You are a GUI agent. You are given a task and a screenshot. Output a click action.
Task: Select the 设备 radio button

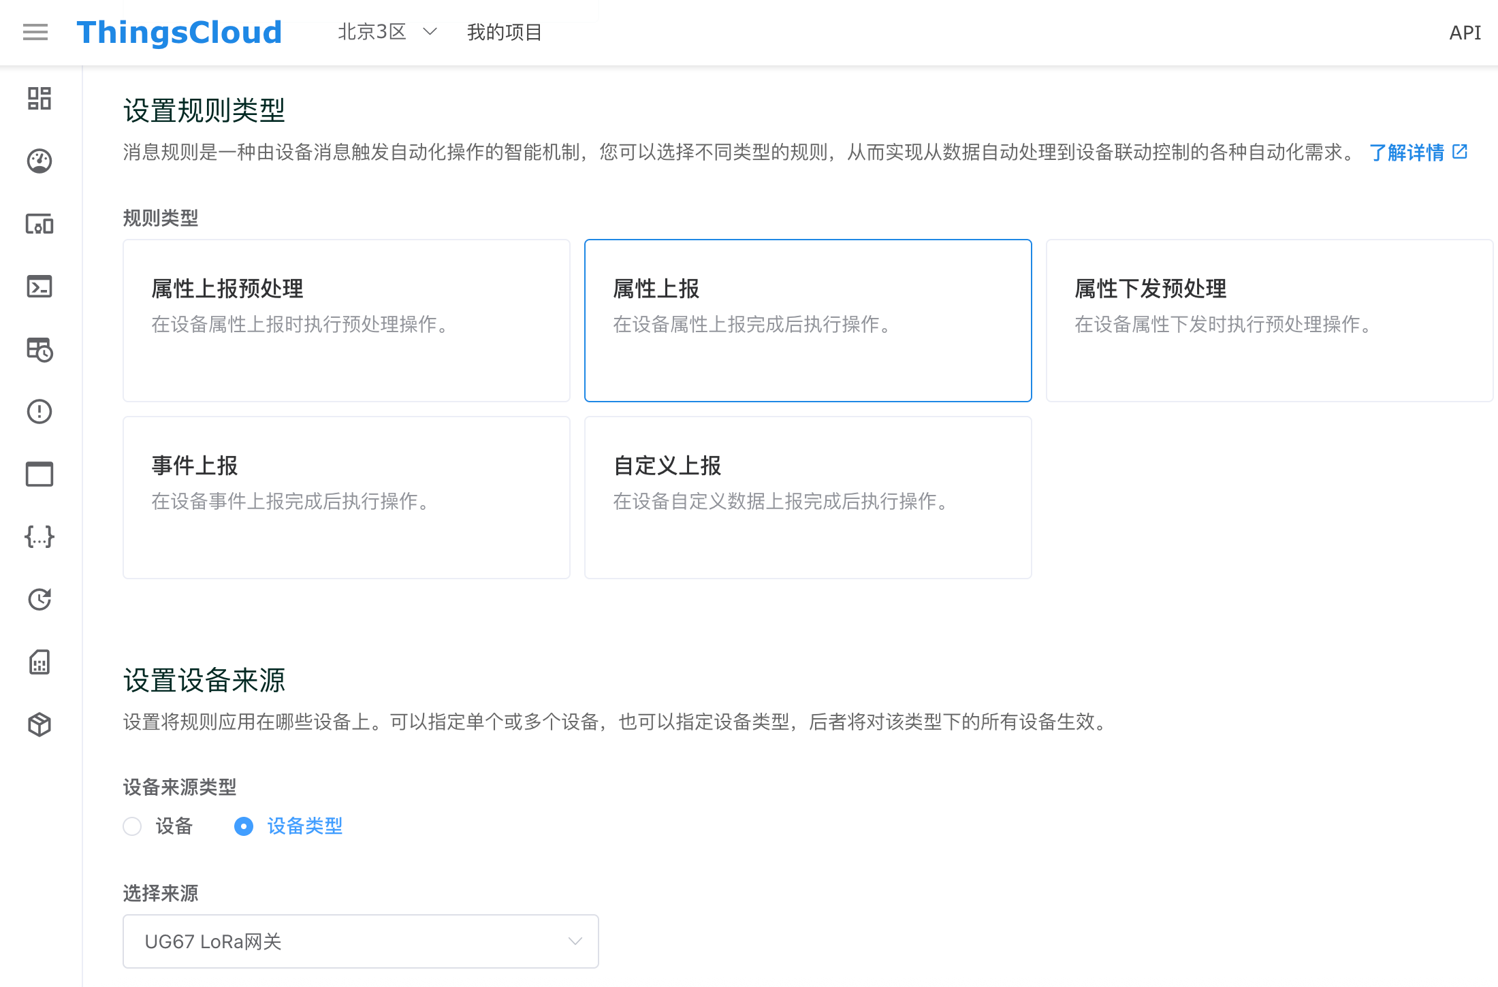[x=132, y=826]
